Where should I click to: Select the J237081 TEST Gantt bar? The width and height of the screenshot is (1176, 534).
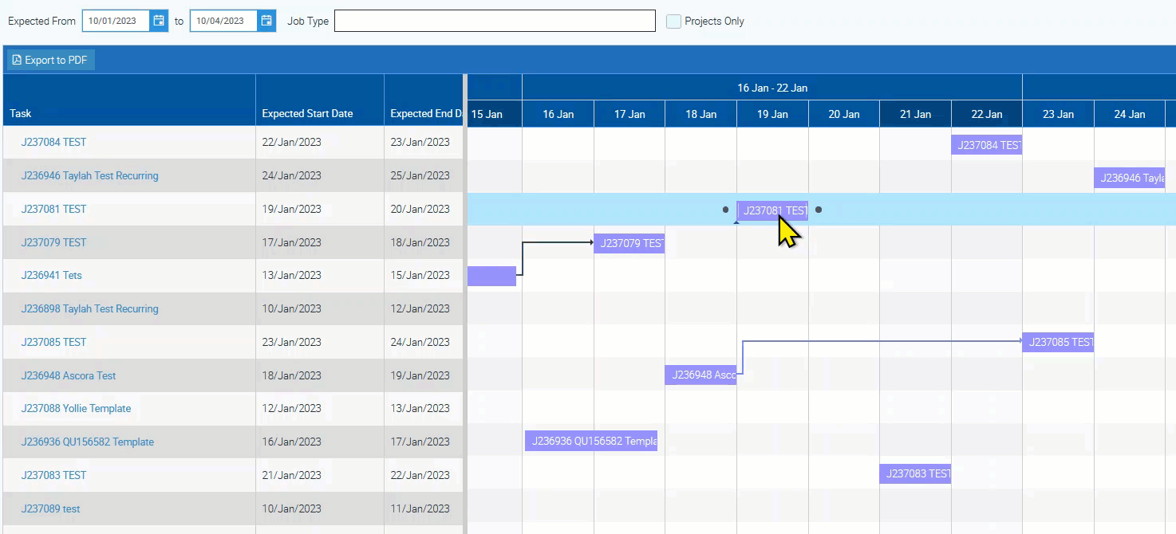(772, 210)
